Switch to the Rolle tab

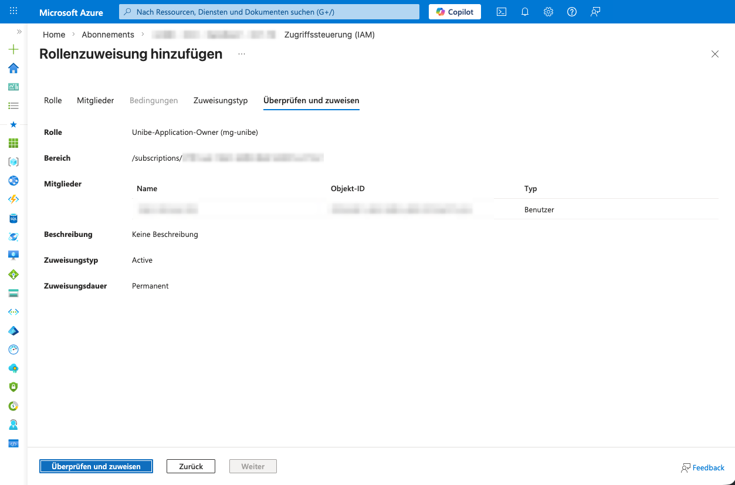click(52, 100)
